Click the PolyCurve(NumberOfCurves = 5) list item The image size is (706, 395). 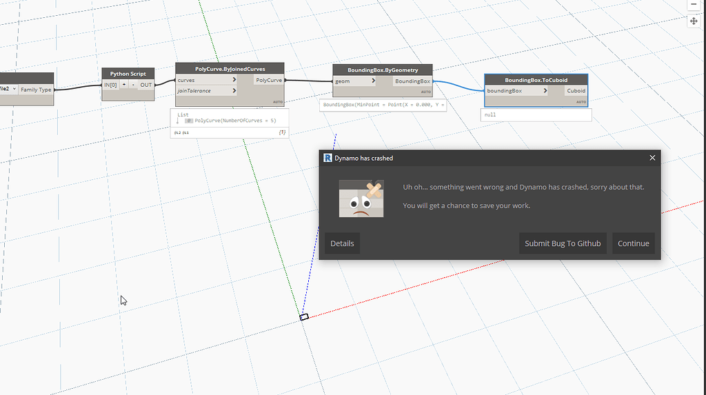pyautogui.click(x=235, y=121)
